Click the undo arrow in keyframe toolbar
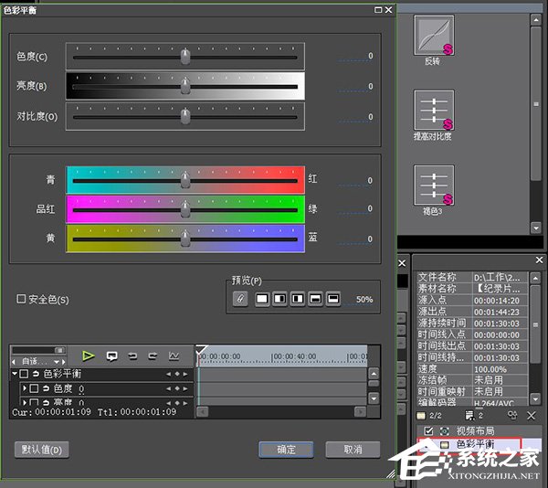548x488 pixels. (x=132, y=355)
